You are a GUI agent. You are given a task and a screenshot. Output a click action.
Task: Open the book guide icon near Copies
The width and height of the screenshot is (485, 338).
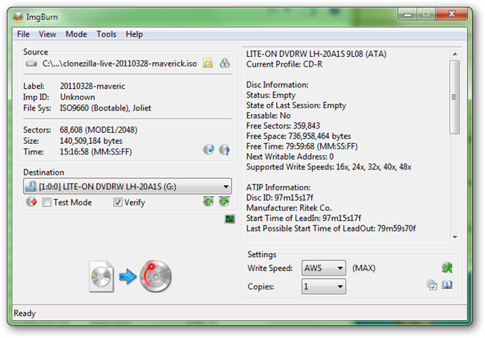(447, 284)
